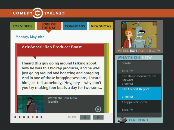Select the last pagination dot

(x=41, y=117)
